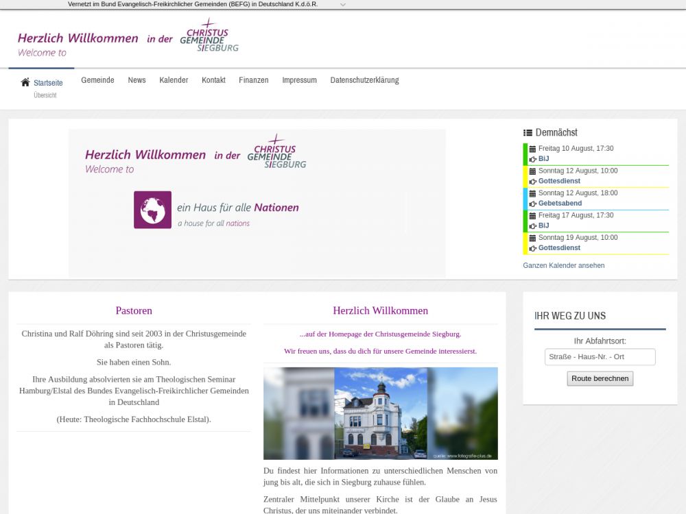Viewport: 686px width, 514px height.
Task: Click the green-marked BiJ event on 17 August
Action: 543,225
